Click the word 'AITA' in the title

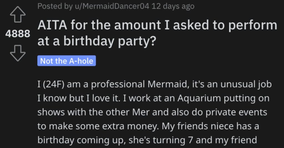(52, 25)
